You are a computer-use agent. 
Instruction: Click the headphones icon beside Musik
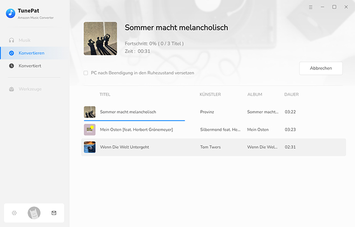[x=12, y=40]
